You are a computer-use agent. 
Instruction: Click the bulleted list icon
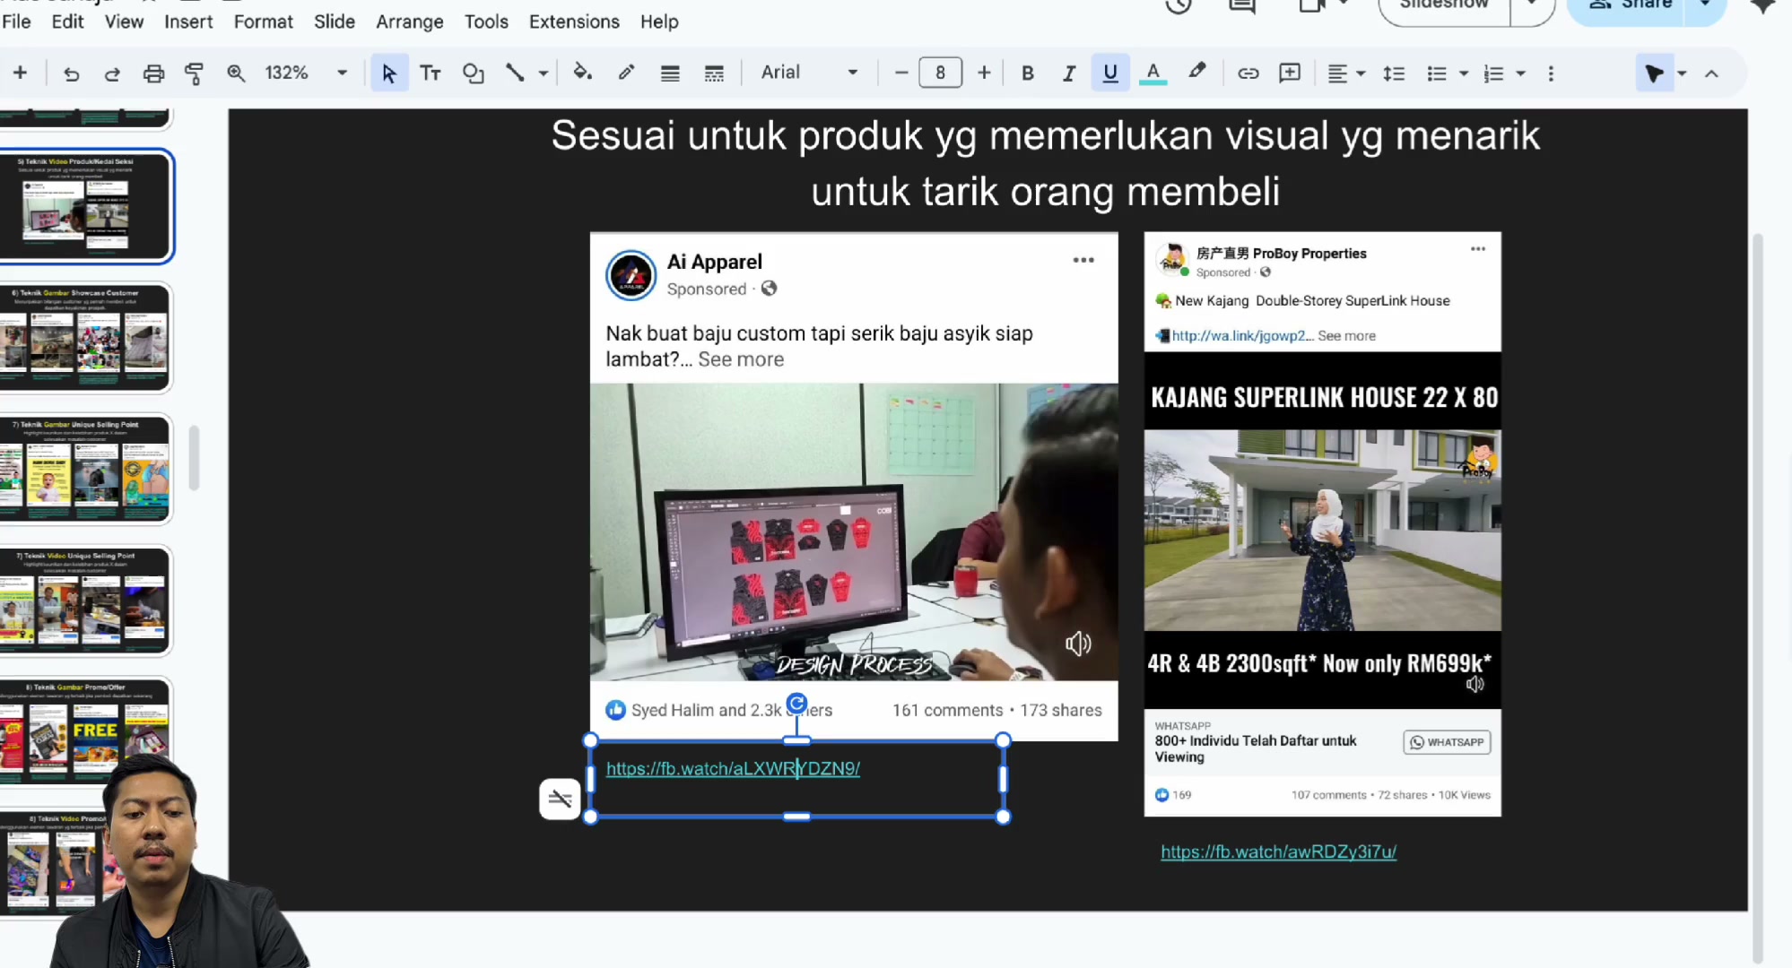(1437, 73)
